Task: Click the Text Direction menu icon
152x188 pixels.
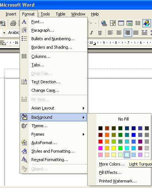Action: click(24, 82)
